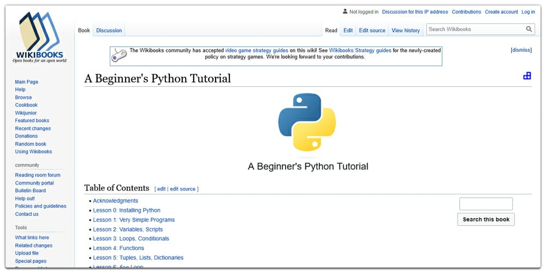Viewport: 546px width, 273px height.
Task: Open the View history tab
Action: pyautogui.click(x=406, y=30)
